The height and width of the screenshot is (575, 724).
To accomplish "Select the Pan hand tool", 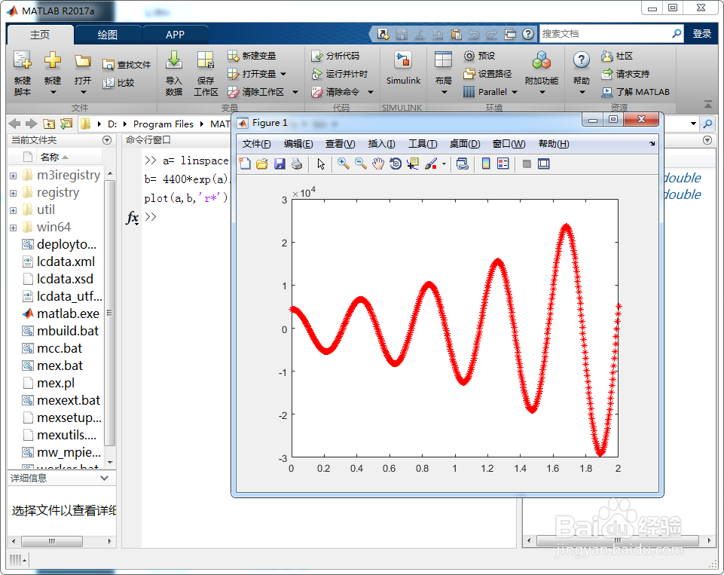I will (378, 164).
